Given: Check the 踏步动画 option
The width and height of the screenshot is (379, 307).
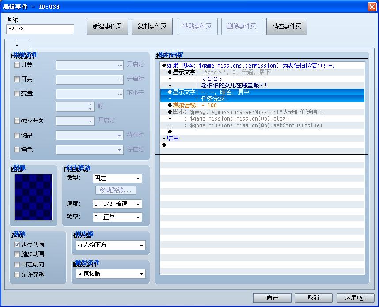Looking at the screenshot, I should (x=17, y=254).
